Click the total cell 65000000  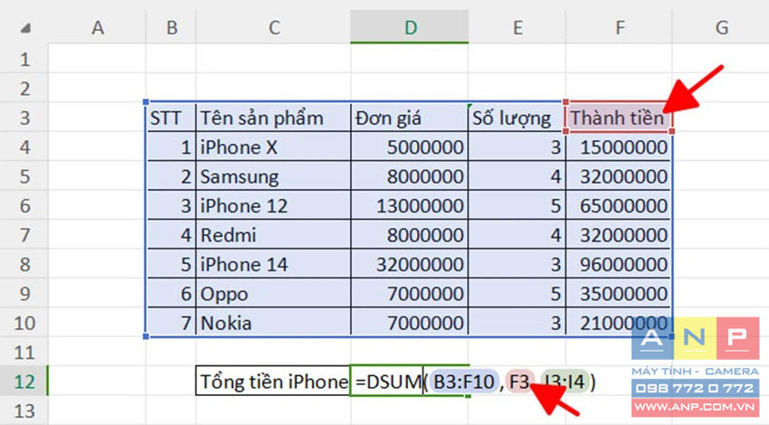[x=619, y=206]
